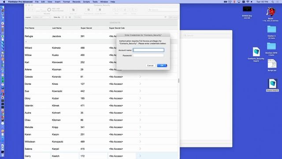The height and width of the screenshot is (159, 282).
Task: Open the Scripts menu
Action: (x=86, y=2)
